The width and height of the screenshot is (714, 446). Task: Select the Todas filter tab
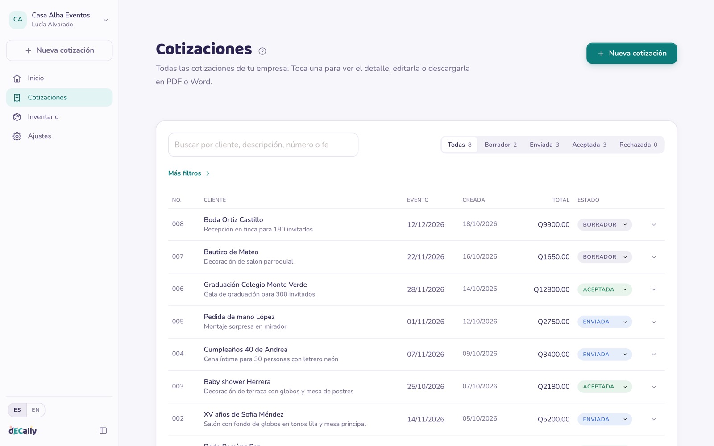click(460, 145)
